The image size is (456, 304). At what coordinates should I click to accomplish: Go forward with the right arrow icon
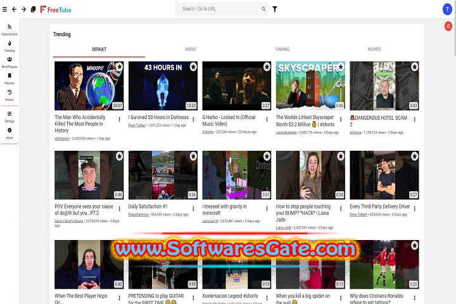[24, 9]
